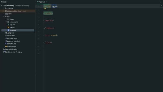The height and width of the screenshot is (92, 163).
Task: Open the Project view dropdown
Action: point(5,2)
